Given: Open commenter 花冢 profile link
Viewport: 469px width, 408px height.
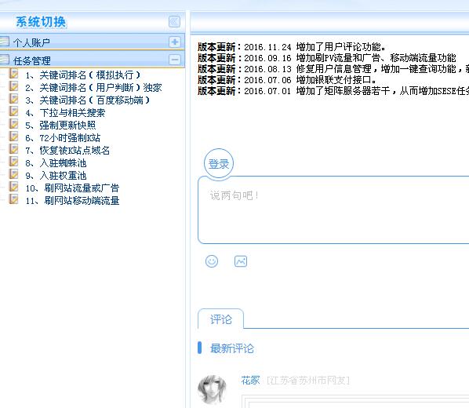Looking at the screenshot, I should click(x=250, y=381).
